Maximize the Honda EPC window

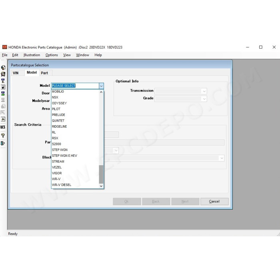point(261,47)
